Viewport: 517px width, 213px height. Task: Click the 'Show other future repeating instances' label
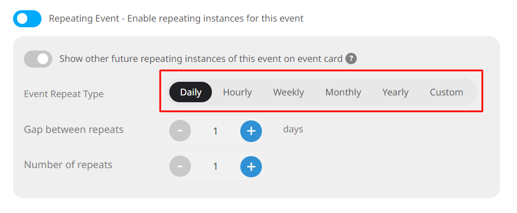pyautogui.click(x=201, y=59)
